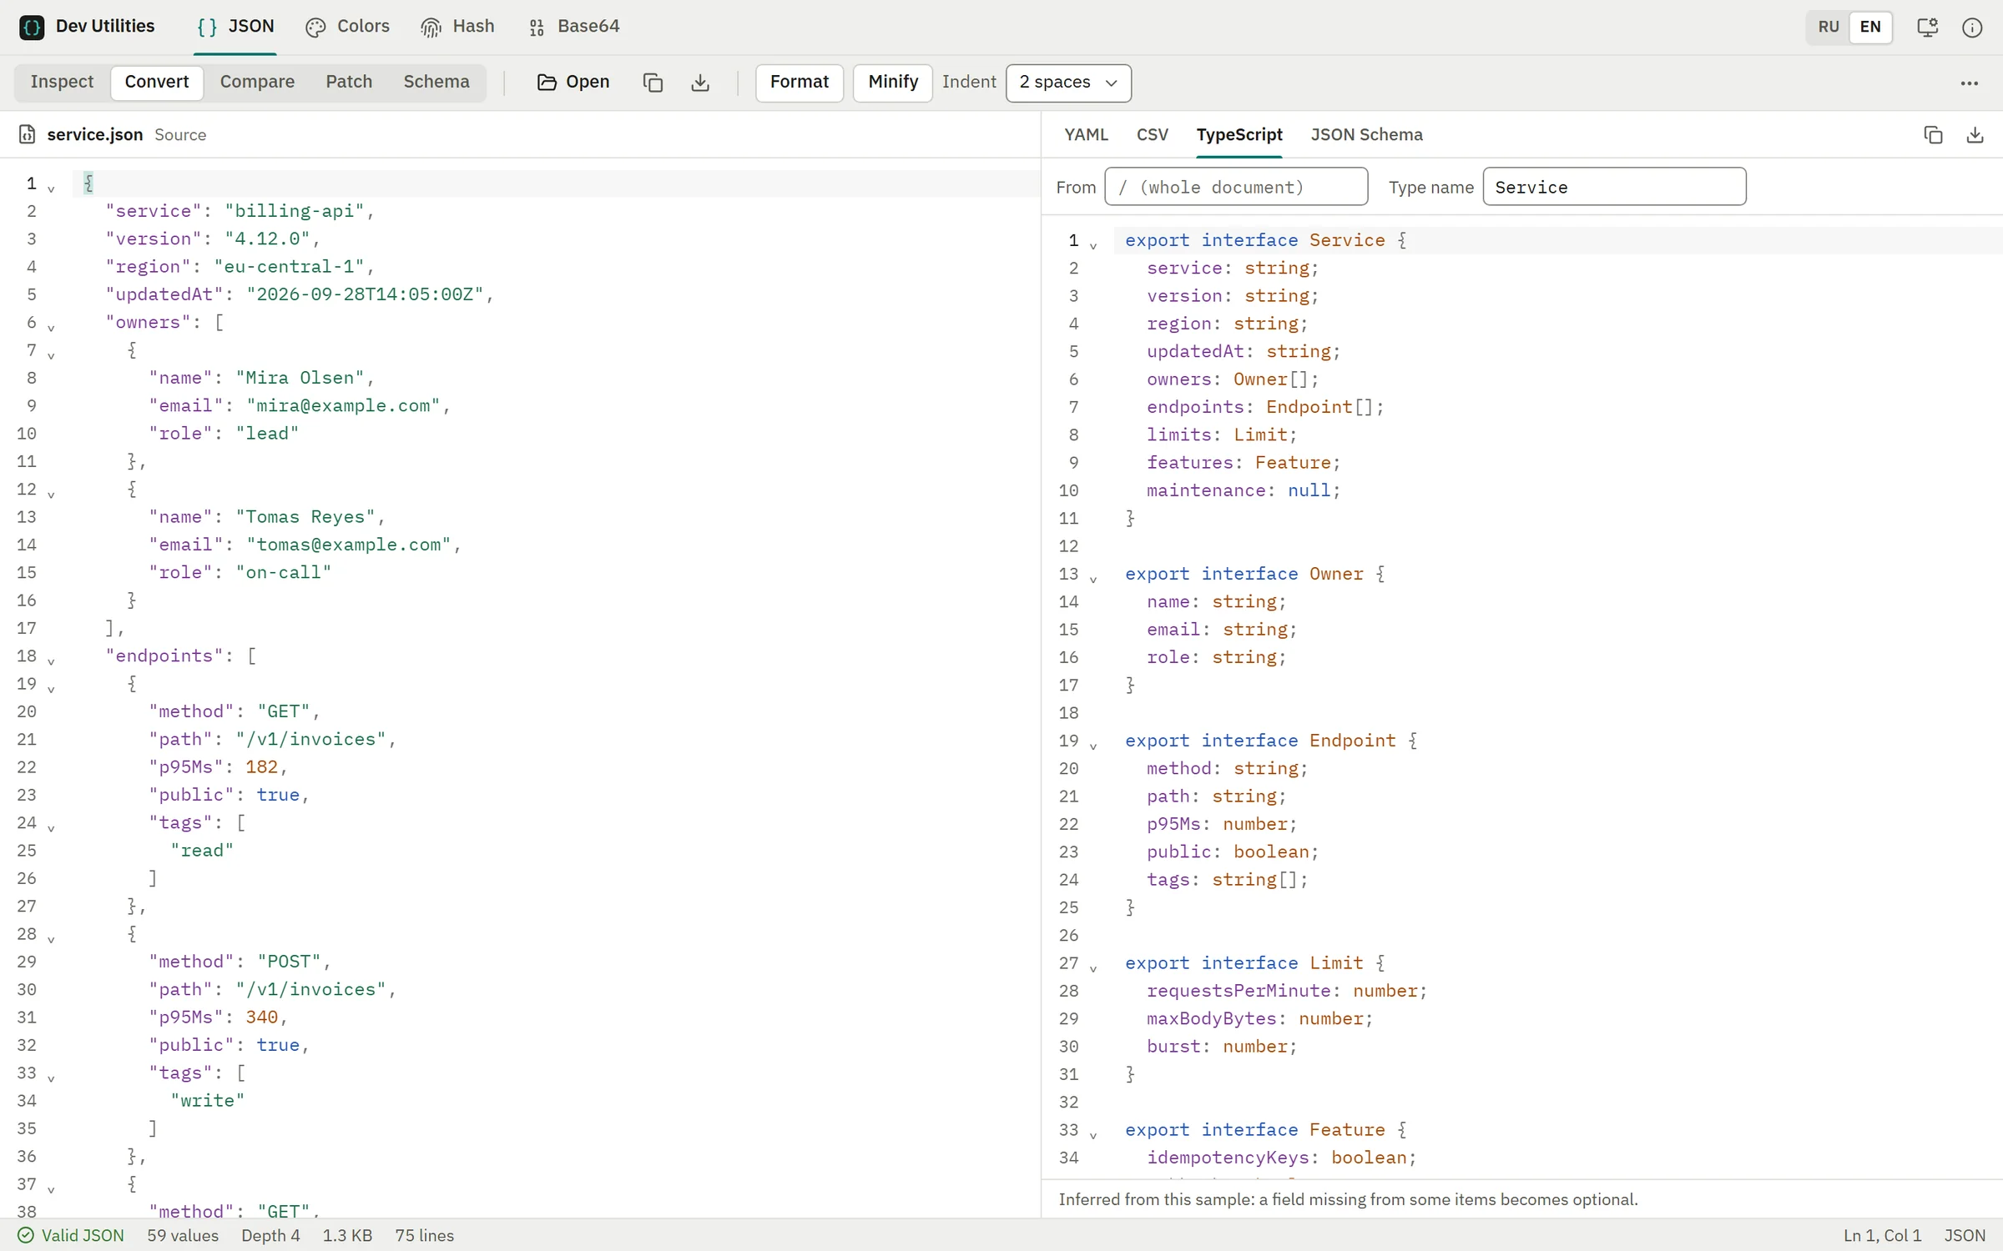Collapse the interface Owner fold arrow
The image size is (2003, 1251).
click(1092, 578)
